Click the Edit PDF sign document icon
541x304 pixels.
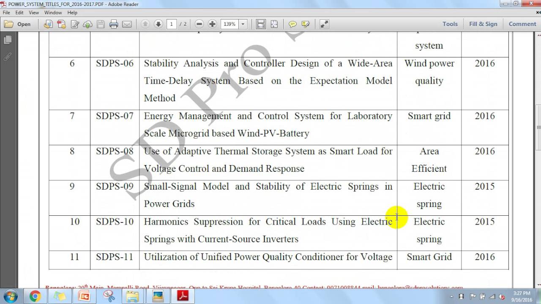click(75, 24)
